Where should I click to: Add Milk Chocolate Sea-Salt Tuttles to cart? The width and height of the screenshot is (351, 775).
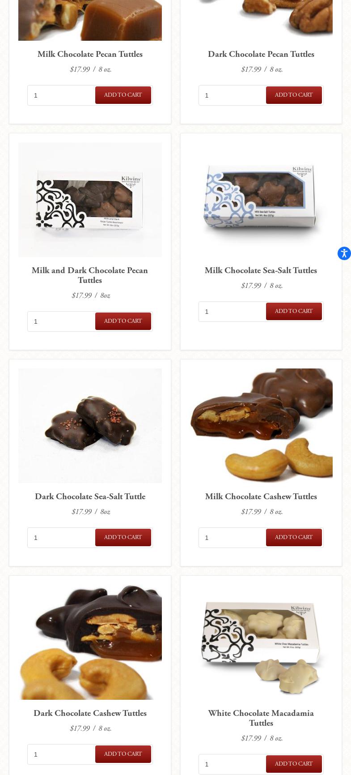pyautogui.click(x=294, y=311)
